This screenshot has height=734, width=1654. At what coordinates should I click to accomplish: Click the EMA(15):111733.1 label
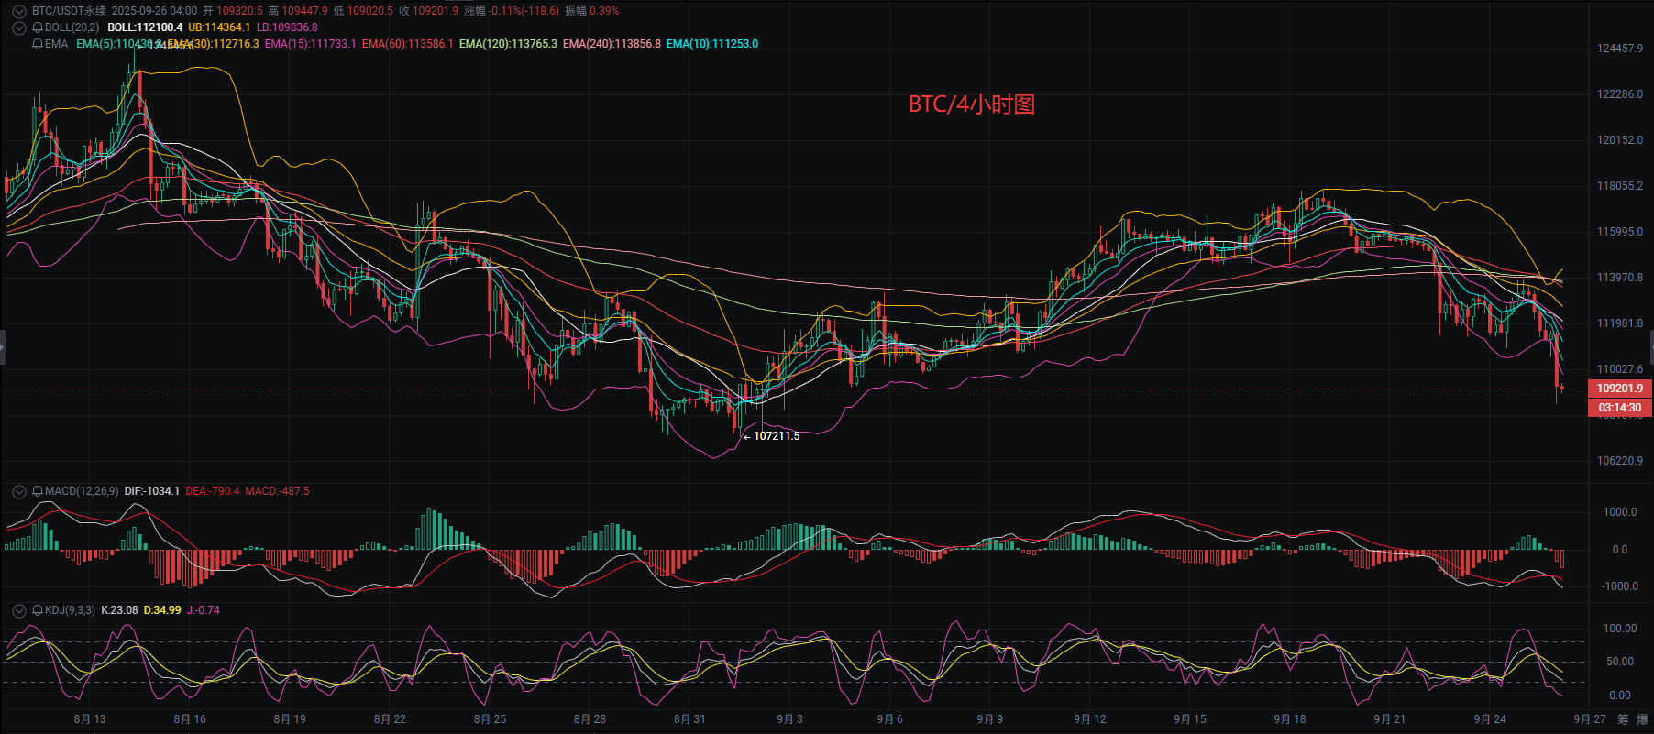(311, 44)
